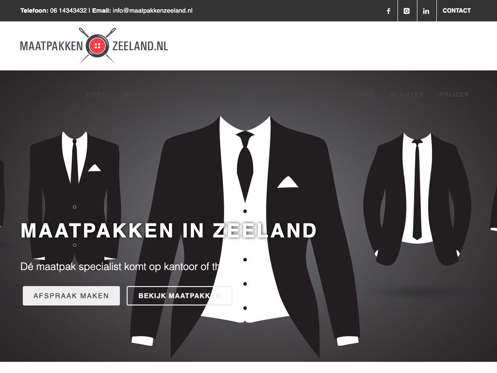Open the Instagram profile icon

pos(407,11)
